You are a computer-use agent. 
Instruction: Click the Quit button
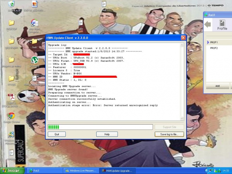coord(57,134)
